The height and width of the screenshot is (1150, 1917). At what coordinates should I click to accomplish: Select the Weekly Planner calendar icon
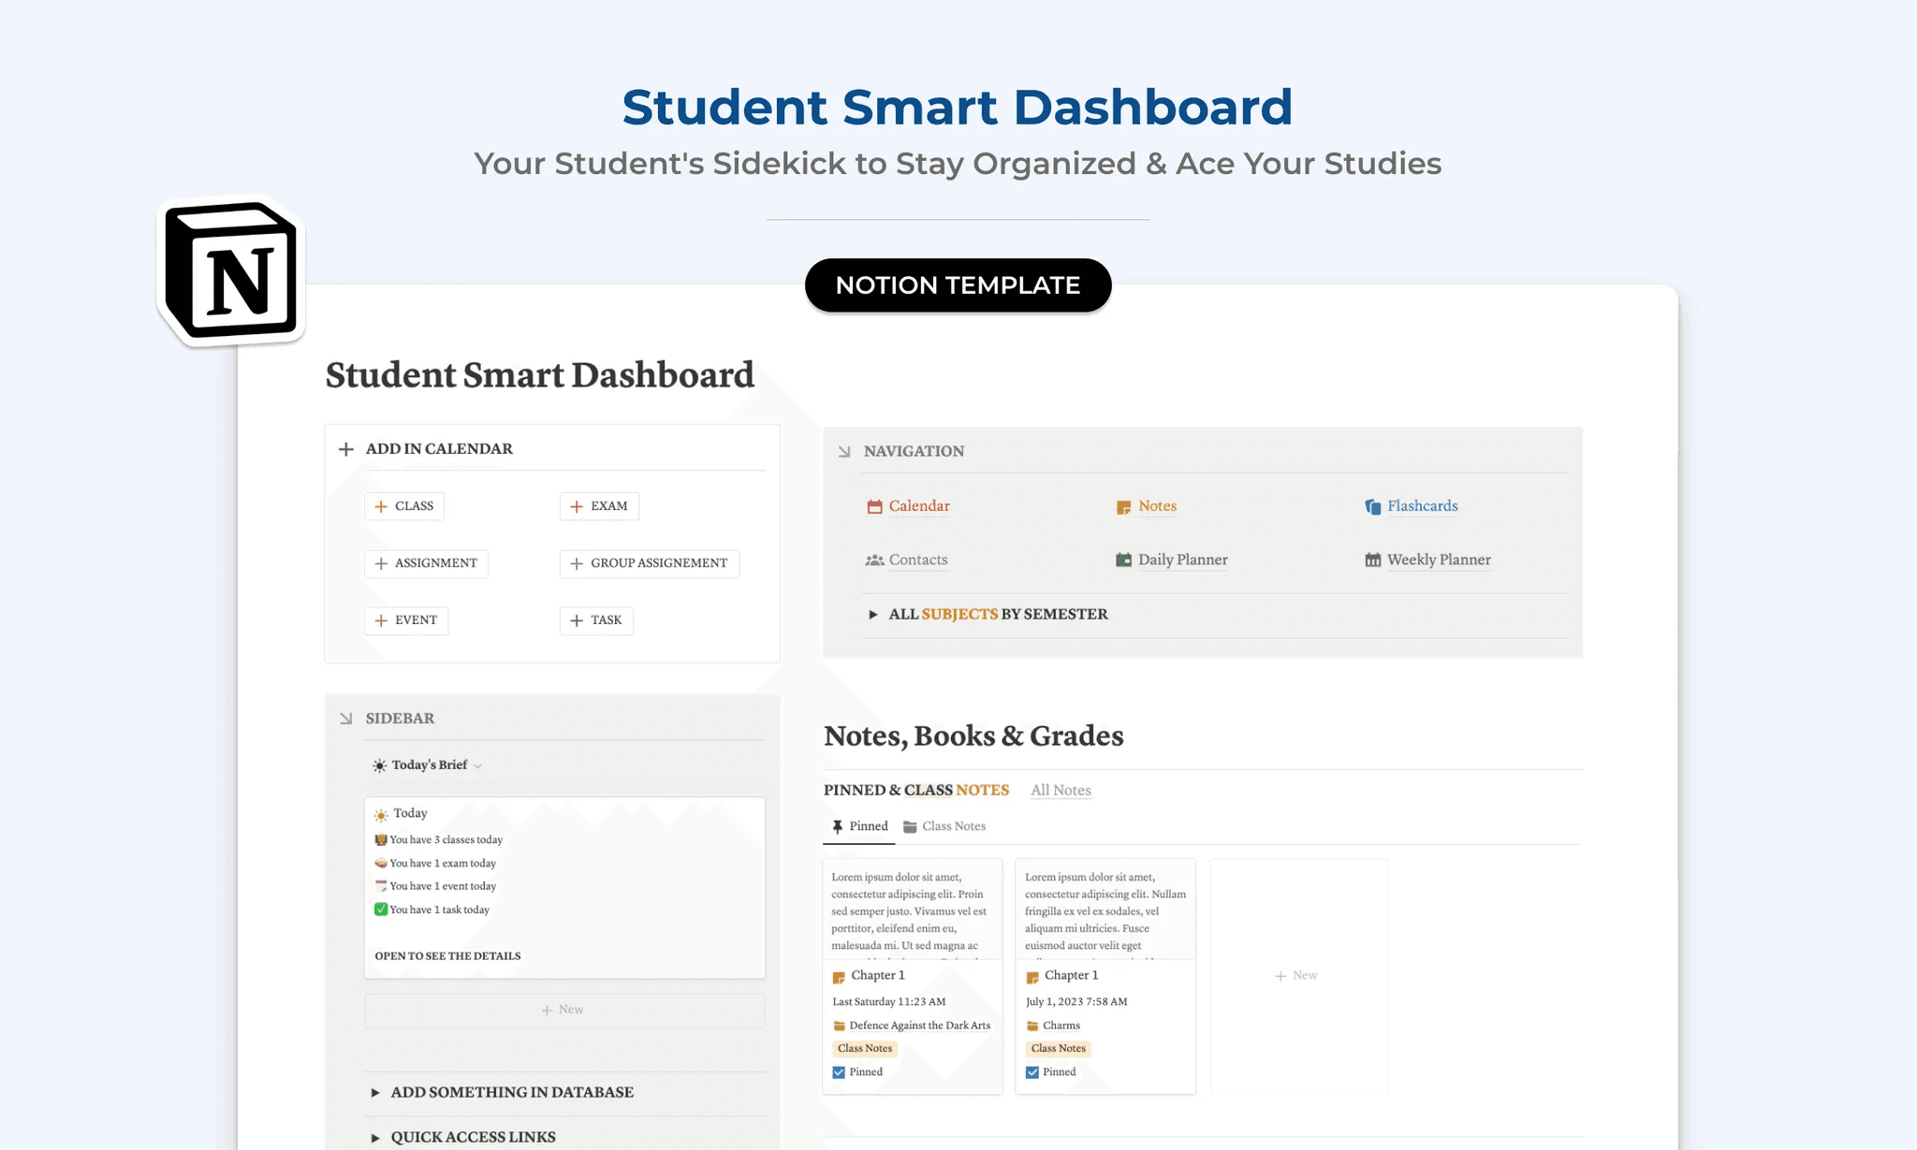click(1370, 559)
